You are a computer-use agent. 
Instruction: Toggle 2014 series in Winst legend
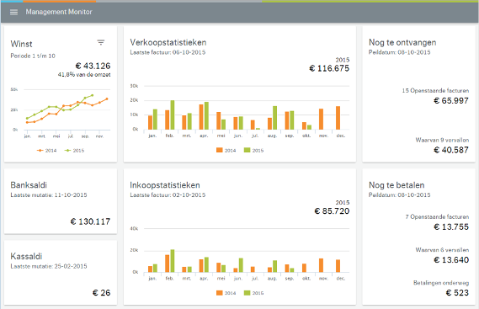pyautogui.click(x=47, y=151)
